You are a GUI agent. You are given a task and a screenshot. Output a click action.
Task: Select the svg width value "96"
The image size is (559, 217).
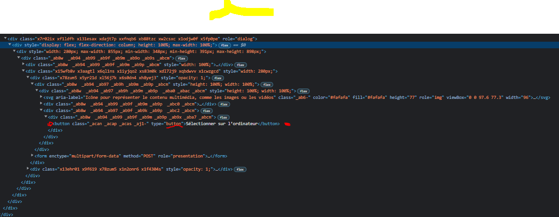526,97
